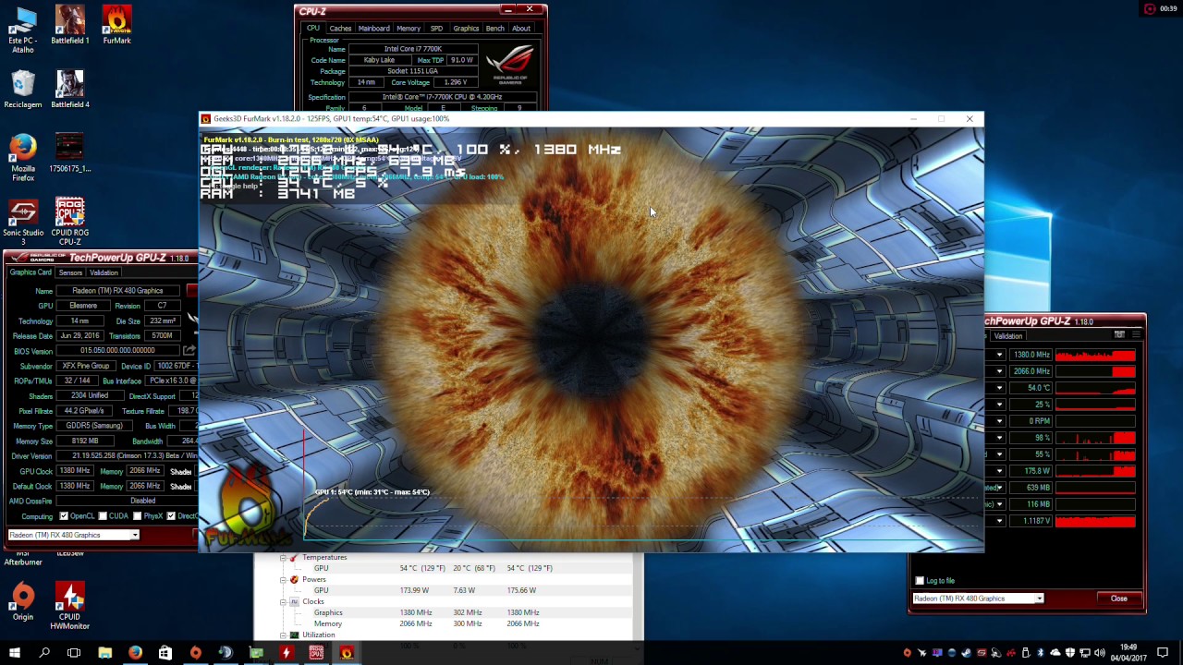Switch to the Bench tab in CPU-Z

(x=495, y=29)
